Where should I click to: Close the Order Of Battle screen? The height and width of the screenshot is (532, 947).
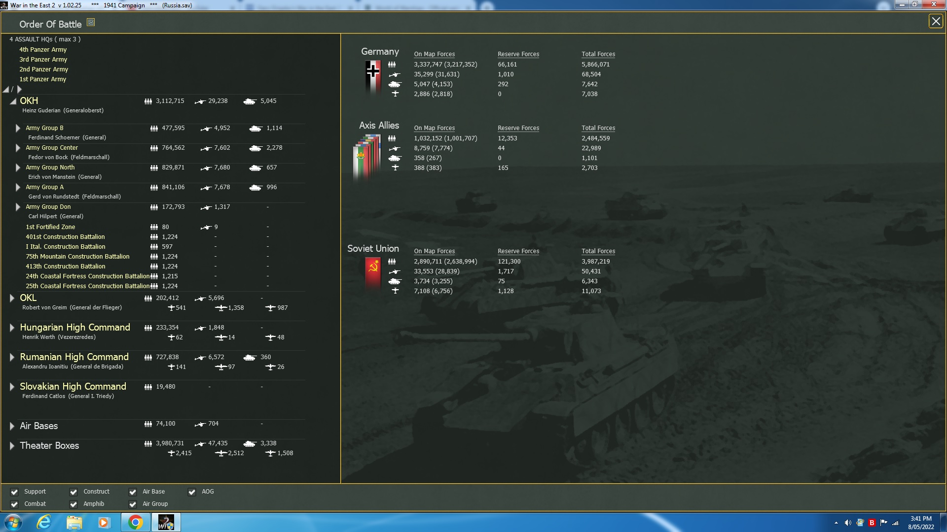coord(935,21)
